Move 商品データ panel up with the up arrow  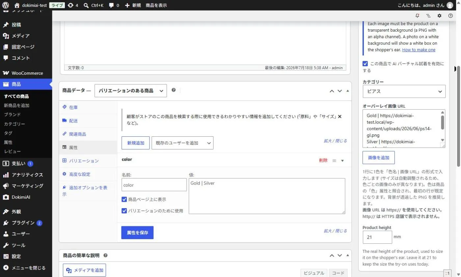coord(332,91)
